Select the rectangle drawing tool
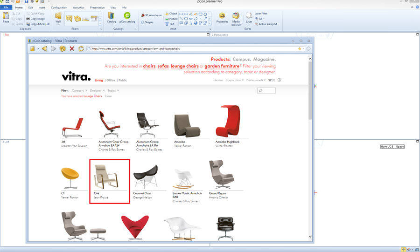Screen dimensions: 420x252 coord(200,14)
